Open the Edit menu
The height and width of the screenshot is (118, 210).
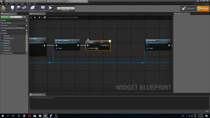click(7, 4)
